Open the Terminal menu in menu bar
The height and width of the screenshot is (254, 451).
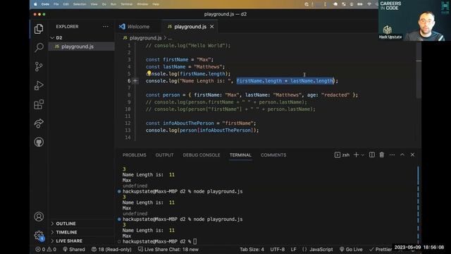[x=126, y=4]
